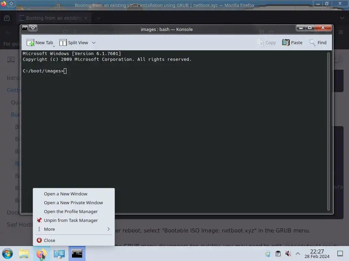Viewport: 349px width, 261px height.
Task: Open the clipboard tray icon
Action: tap(278, 254)
